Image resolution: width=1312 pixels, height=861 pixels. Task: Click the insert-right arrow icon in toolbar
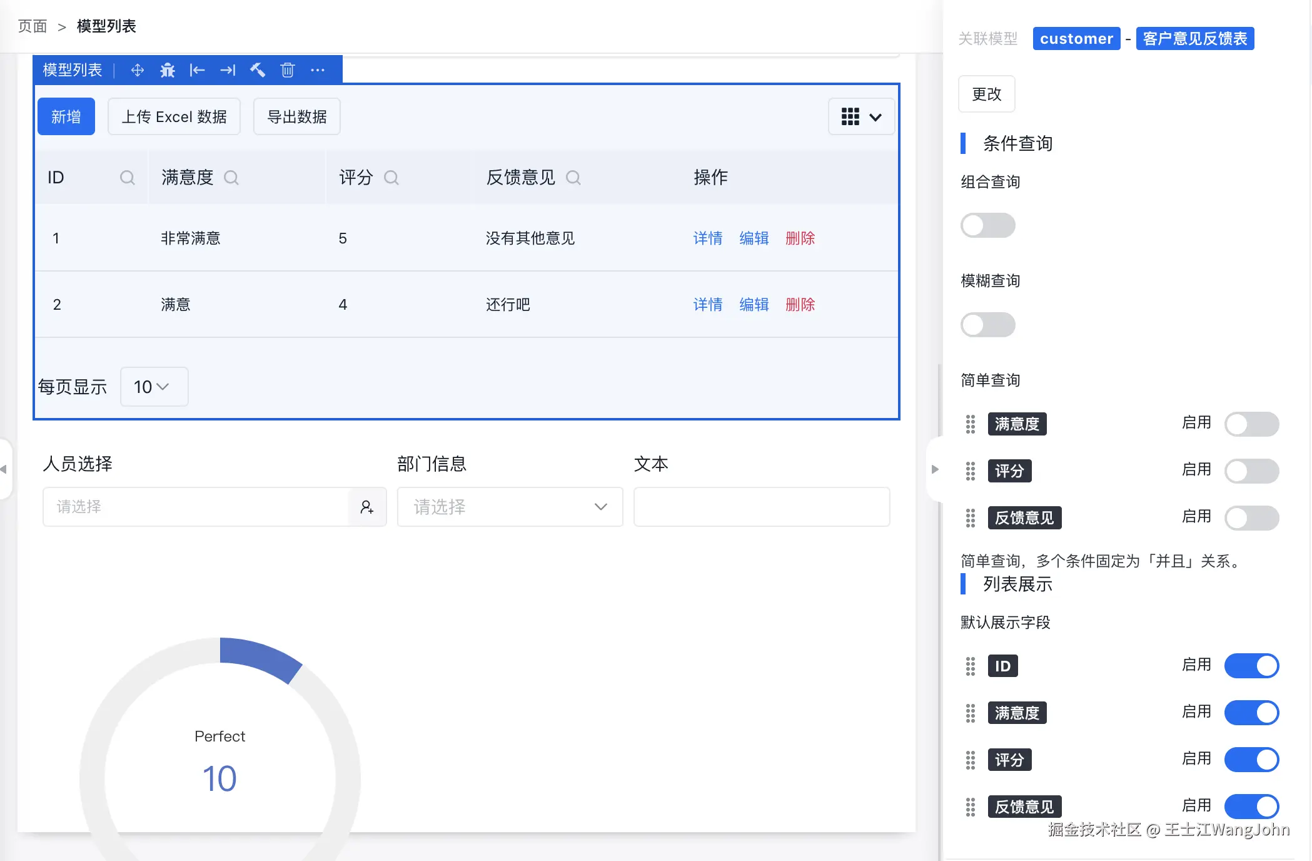click(227, 70)
